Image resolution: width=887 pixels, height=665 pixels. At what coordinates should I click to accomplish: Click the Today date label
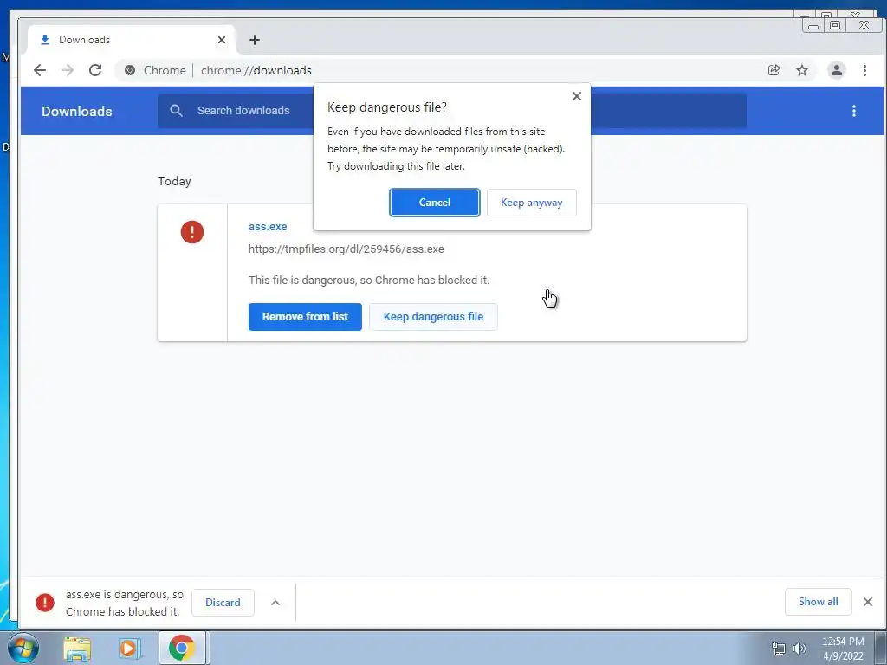coord(174,181)
